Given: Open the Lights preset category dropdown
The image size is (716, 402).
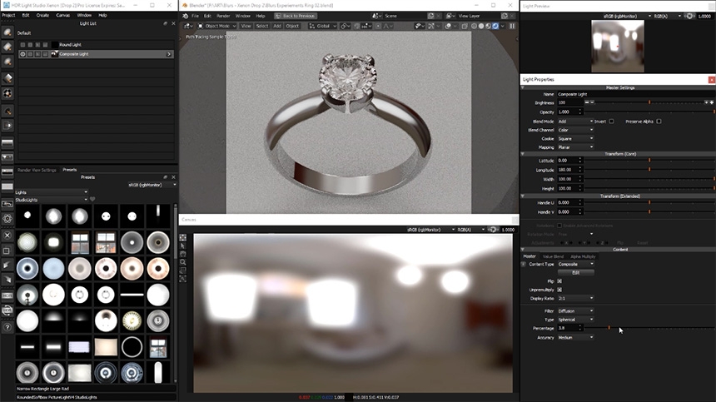Looking at the screenshot, I should coord(51,192).
